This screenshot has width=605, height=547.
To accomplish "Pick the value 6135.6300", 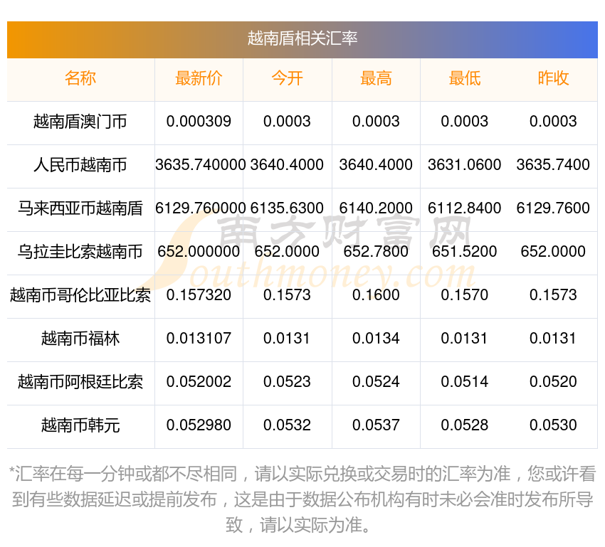I will pyautogui.click(x=287, y=208).
